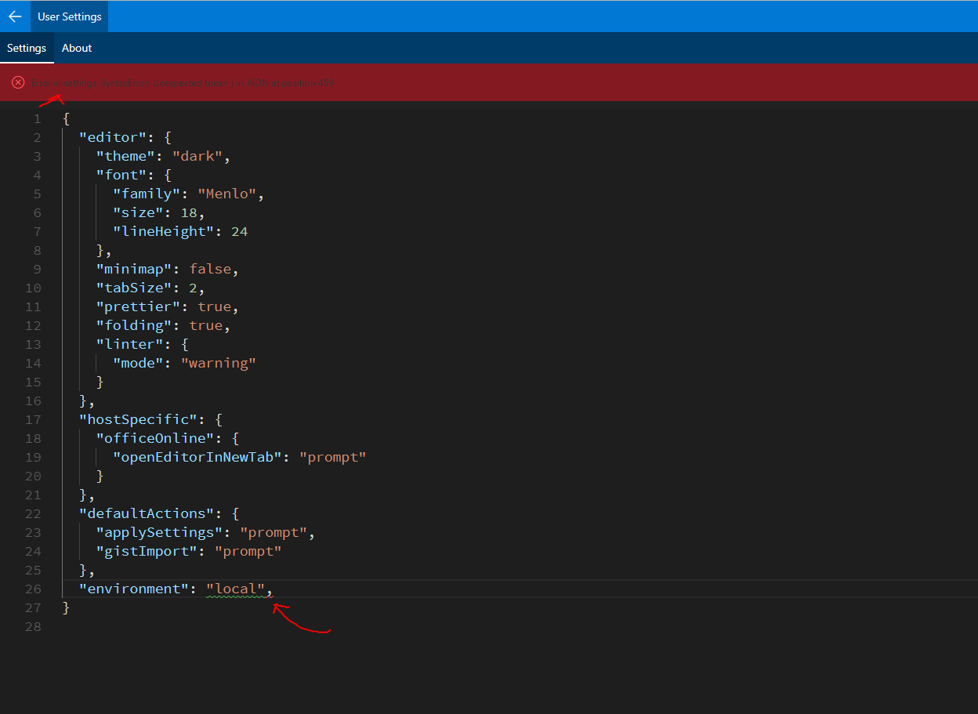Click the back arrow to leave User Settings
The image size is (978, 714).
[x=15, y=16]
